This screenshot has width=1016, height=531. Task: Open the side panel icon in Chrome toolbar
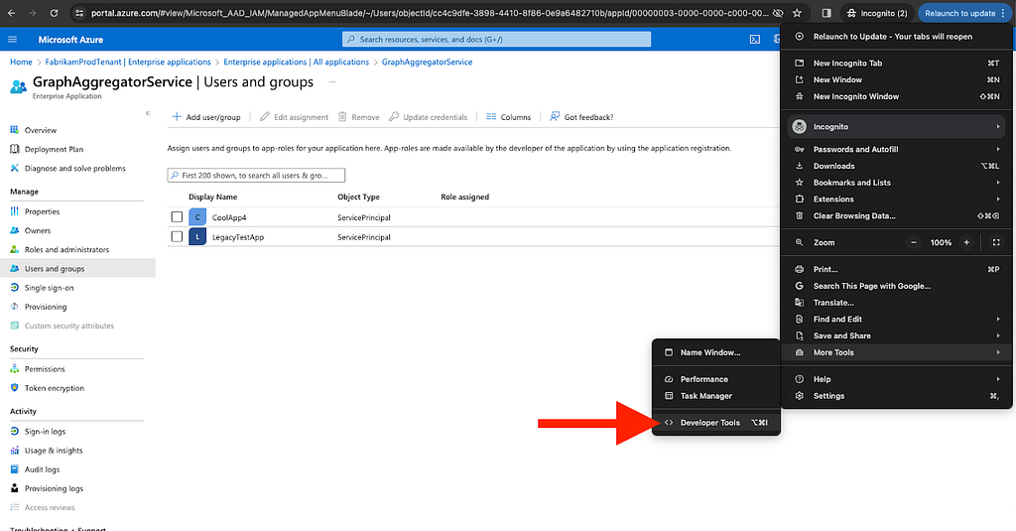tap(826, 13)
